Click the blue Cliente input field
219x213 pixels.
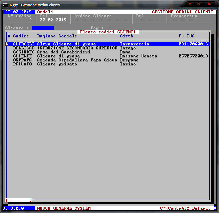pyautogui.click(x=43, y=28)
